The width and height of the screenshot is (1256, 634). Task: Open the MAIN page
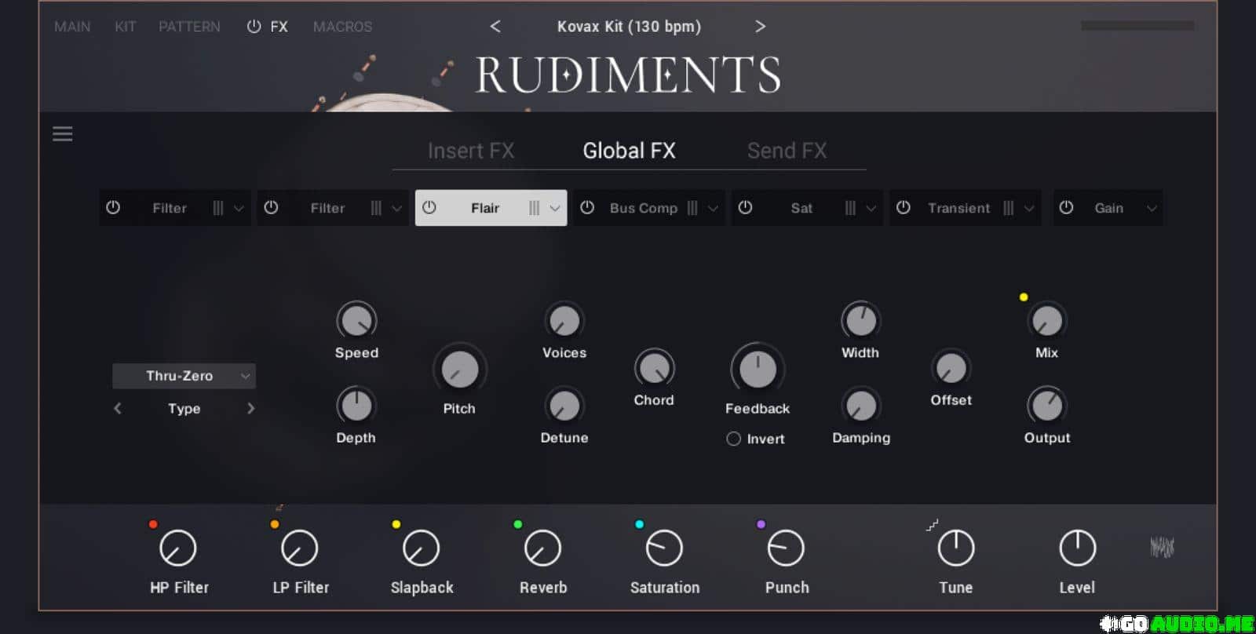click(72, 27)
